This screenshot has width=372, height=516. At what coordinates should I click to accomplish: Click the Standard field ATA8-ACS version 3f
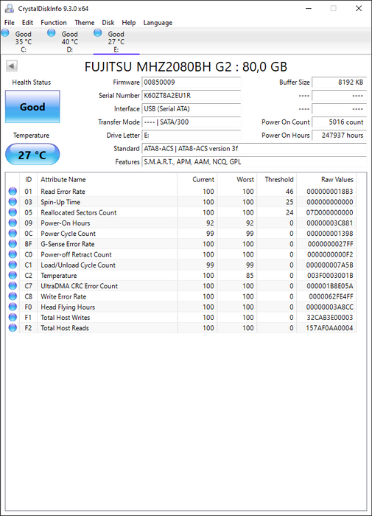pos(254,148)
